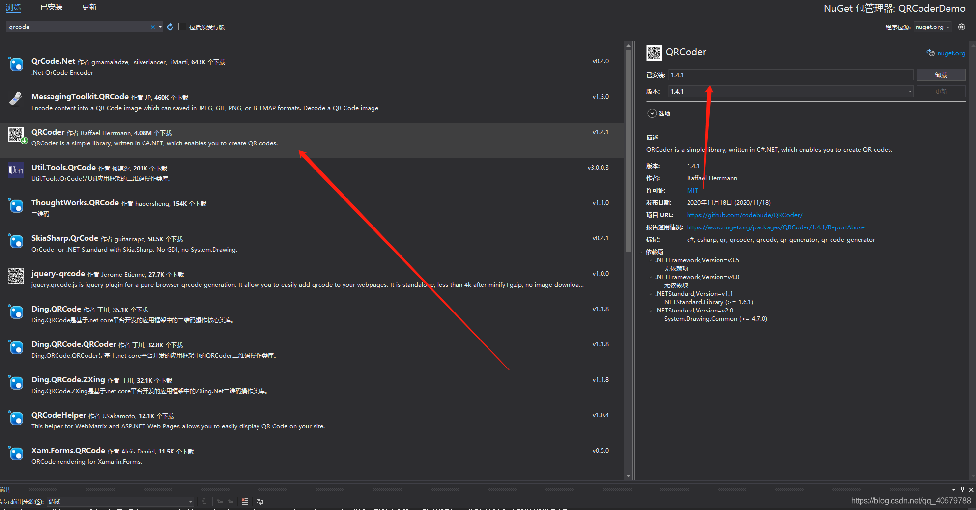Open the MIT license link
The image size is (976, 510).
(692, 191)
